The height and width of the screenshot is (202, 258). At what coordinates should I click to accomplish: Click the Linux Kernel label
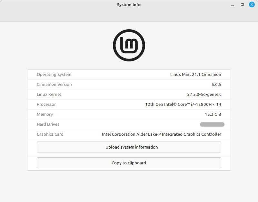pos(49,94)
